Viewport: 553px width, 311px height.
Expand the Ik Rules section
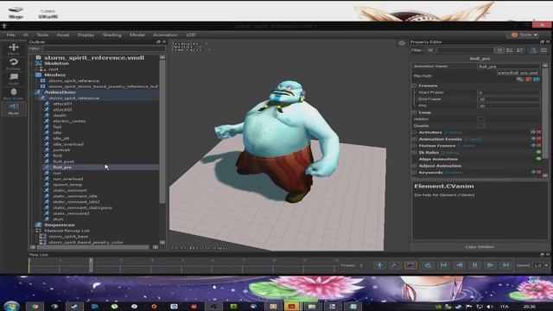tap(414, 153)
